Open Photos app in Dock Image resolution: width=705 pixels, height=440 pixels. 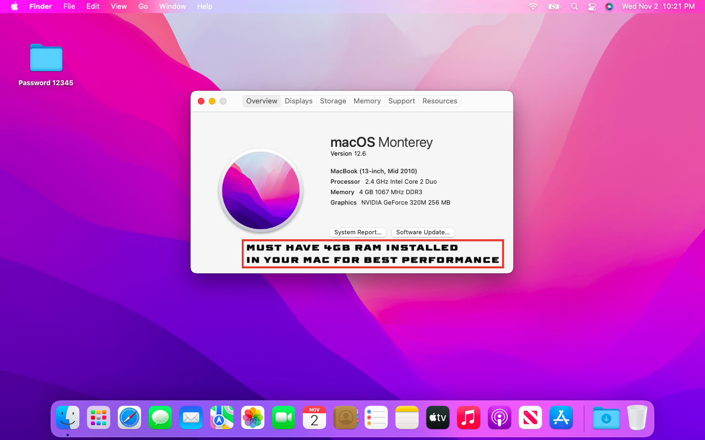(x=253, y=418)
